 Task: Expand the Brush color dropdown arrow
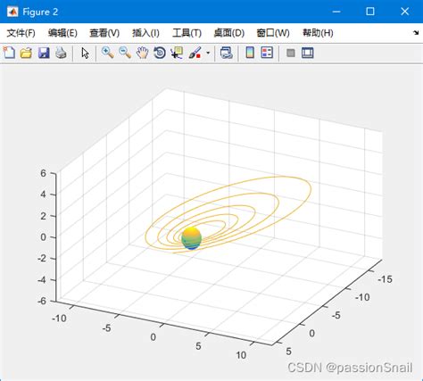[208, 54]
